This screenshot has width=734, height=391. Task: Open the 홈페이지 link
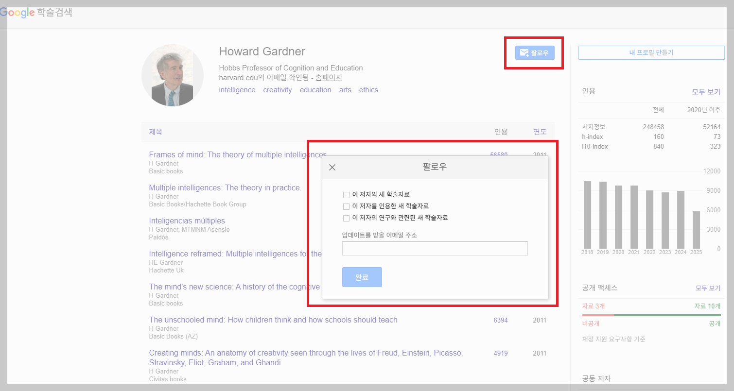tap(329, 77)
